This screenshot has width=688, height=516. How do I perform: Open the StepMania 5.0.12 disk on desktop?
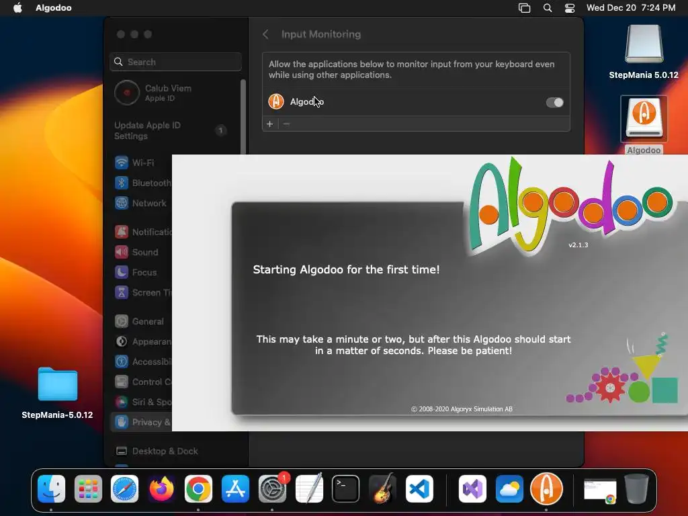coord(644,52)
